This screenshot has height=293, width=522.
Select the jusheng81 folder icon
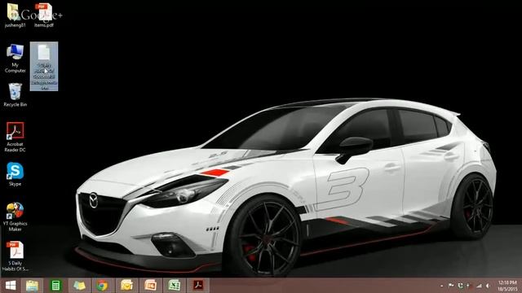tap(15, 15)
